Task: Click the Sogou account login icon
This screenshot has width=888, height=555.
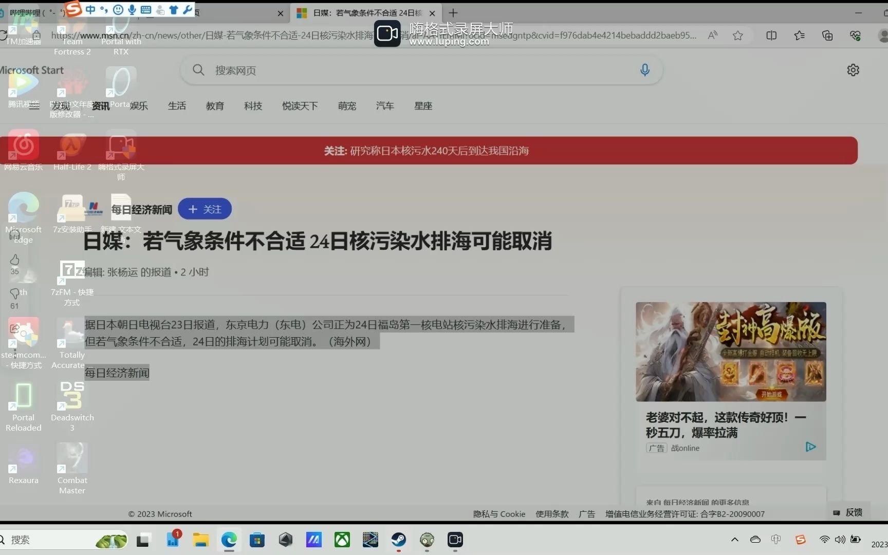Action: pyautogui.click(x=160, y=9)
